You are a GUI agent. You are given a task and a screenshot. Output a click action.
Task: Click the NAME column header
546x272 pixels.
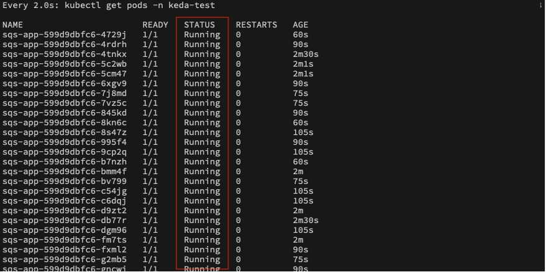tap(12, 25)
